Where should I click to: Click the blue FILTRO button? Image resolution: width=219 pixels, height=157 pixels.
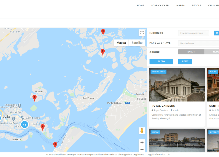click(x=161, y=61)
